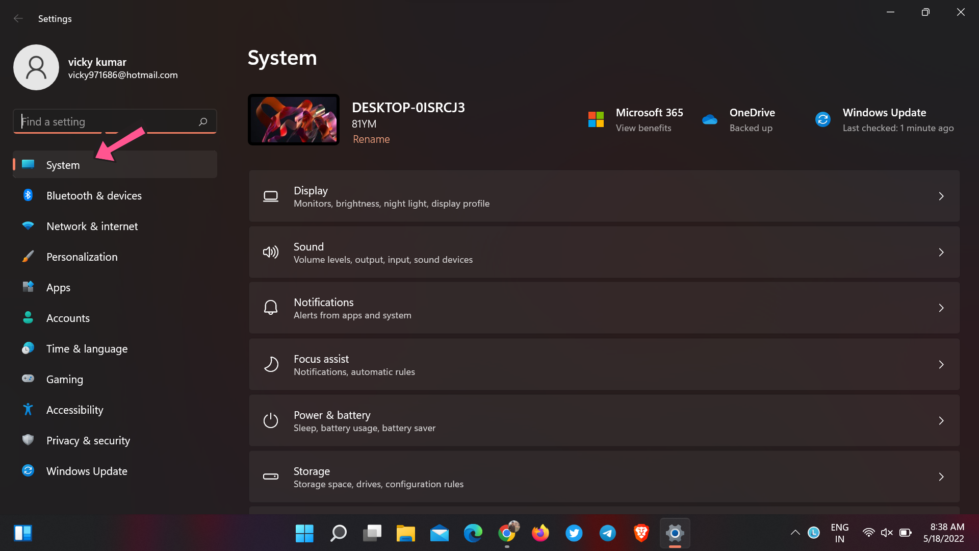This screenshot has width=979, height=551.
Task: Click the OneDrive icon in header
Action: click(x=711, y=119)
